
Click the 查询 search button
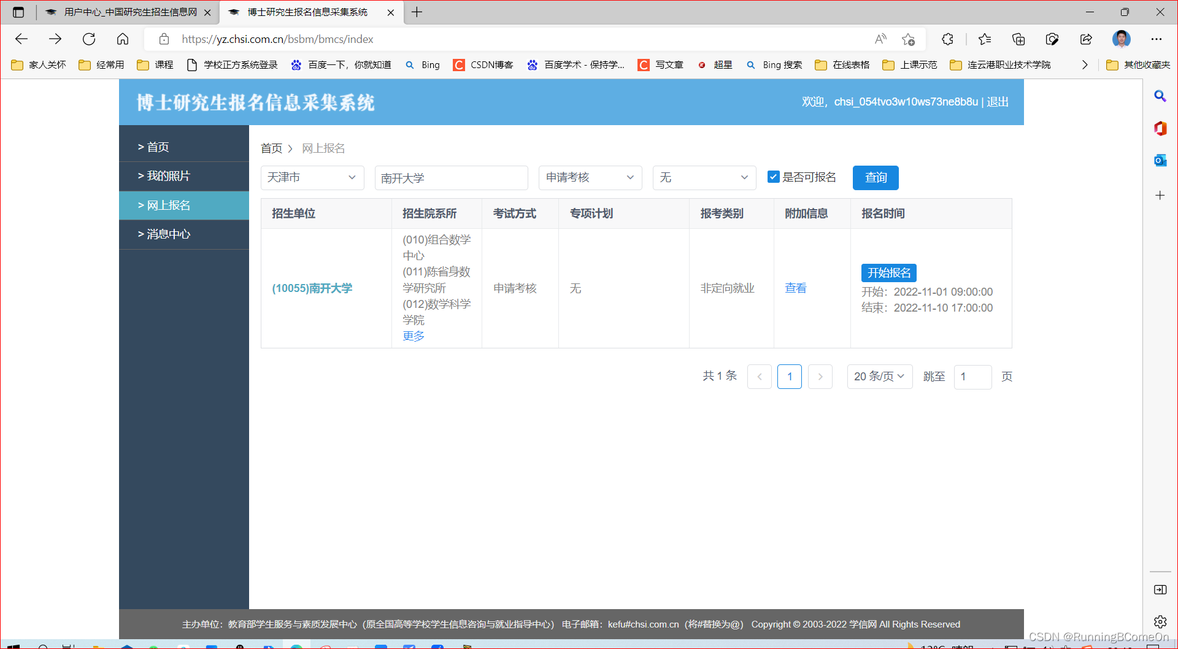876,177
